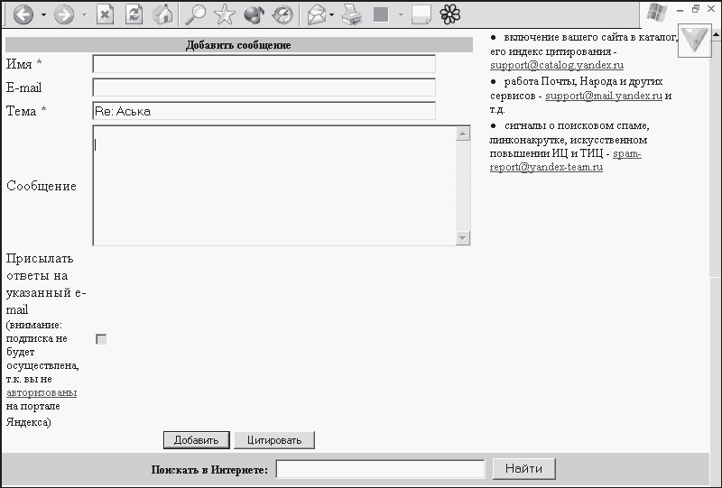Open Favorites with the star icon
Screen dimensions: 722x488
point(225,14)
